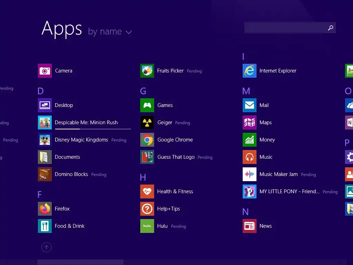This screenshot has height=265, width=353.
Task: Click the 'Documents' label
Action: tap(67, 157)
